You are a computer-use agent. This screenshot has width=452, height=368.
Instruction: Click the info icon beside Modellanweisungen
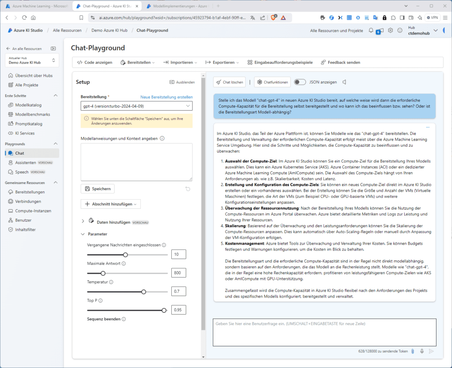[162, 138]
